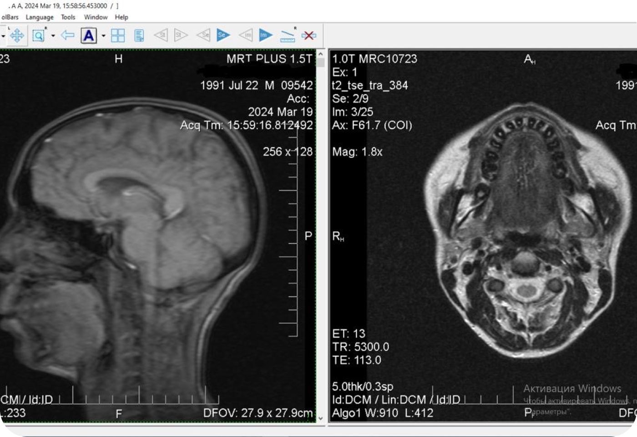This screenshot has height=437, width=637.
Task: Click the 'Ax: F61.7 (COI)' text
Action: (372, 125)
